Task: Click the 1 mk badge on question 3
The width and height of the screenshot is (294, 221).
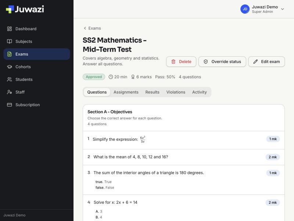Action: coord(273,173)
